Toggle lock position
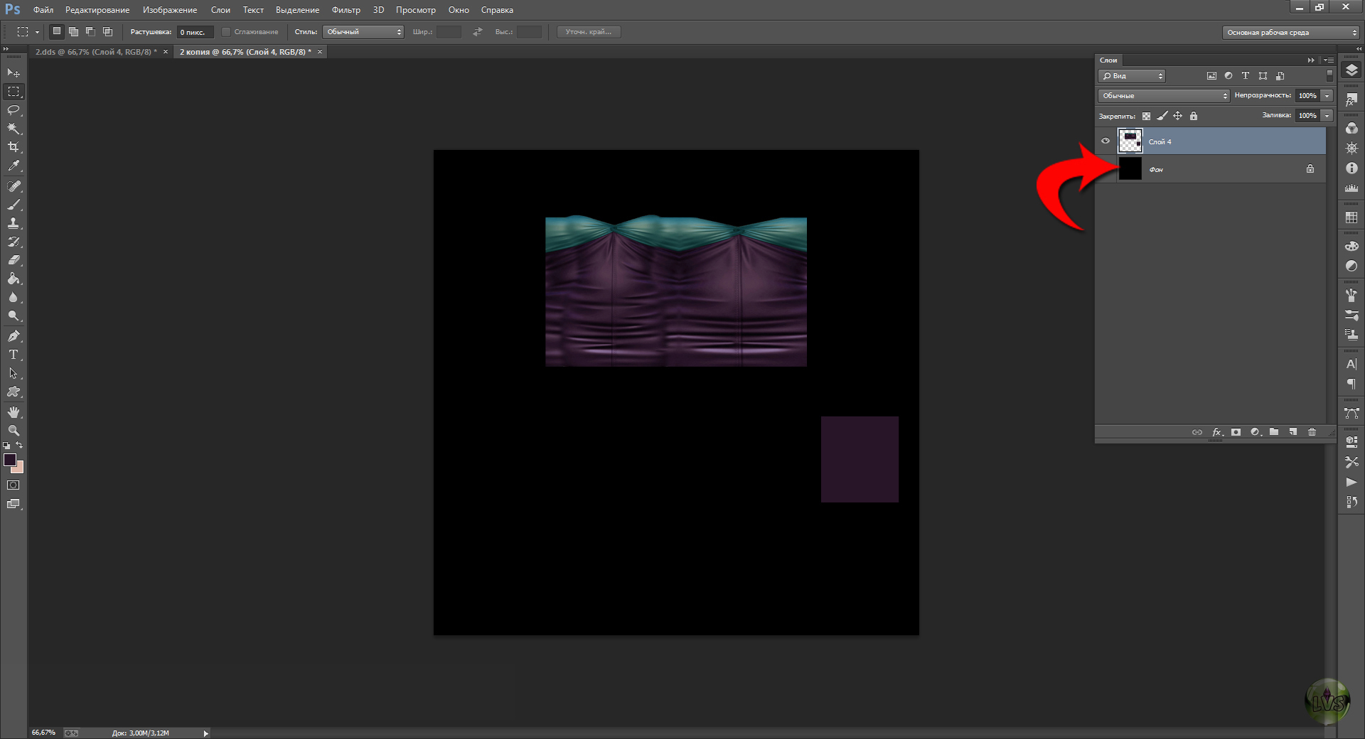The width and height of the screenshot is (1365, 739). (x=1178, y=116)
